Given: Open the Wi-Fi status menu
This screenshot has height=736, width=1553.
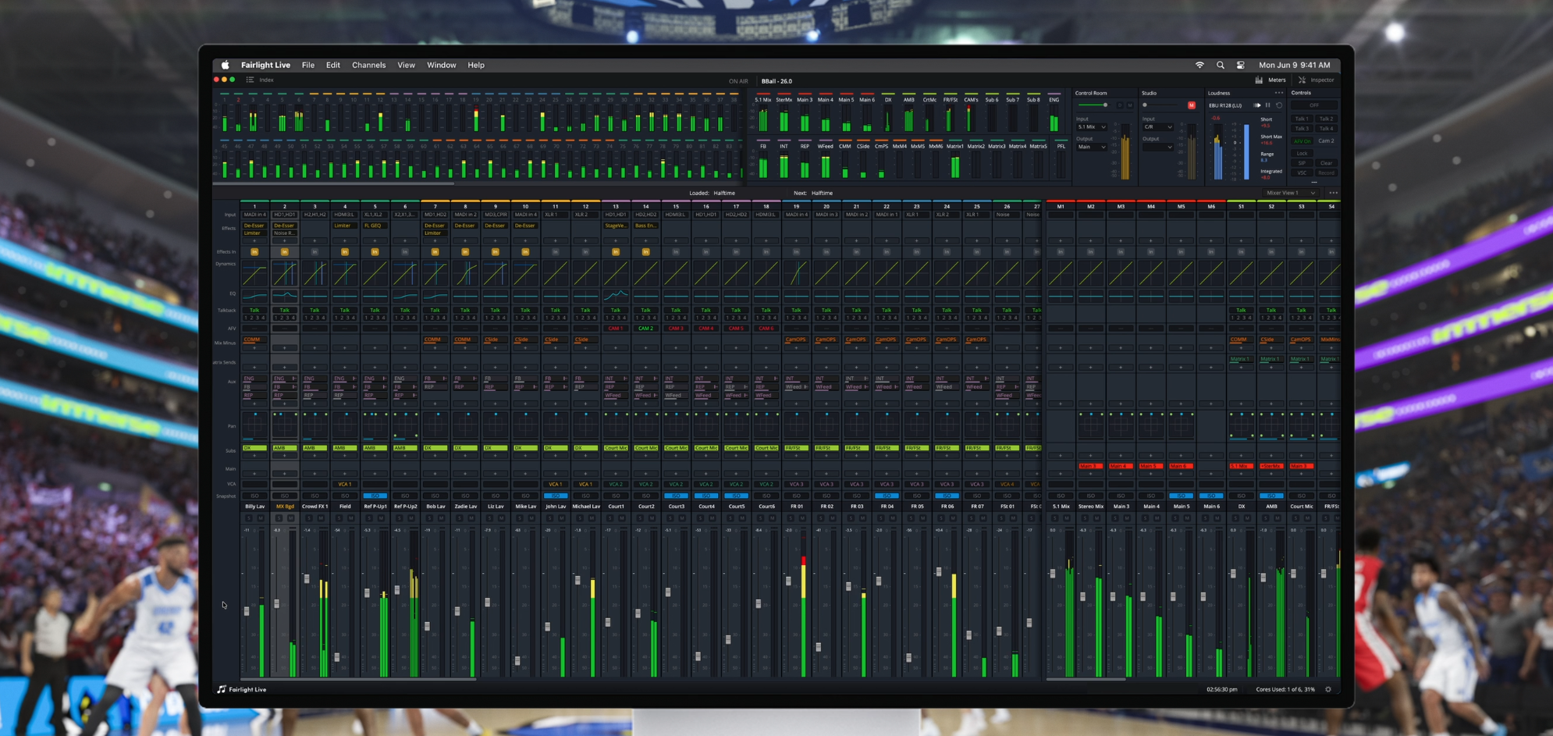Looking at the screenshot, I should pos(1199,66).
